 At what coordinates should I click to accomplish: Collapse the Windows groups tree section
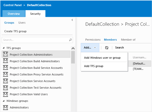point(4,101)
